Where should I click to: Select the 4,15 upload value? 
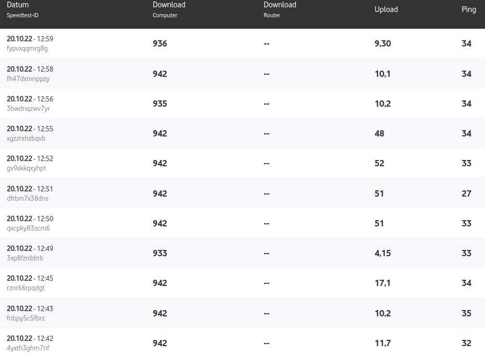(383, 253)
